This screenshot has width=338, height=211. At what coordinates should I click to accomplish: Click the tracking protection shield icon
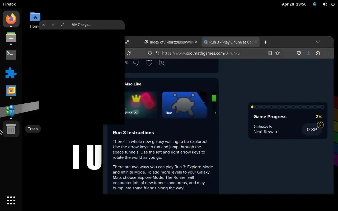(150, 53)
